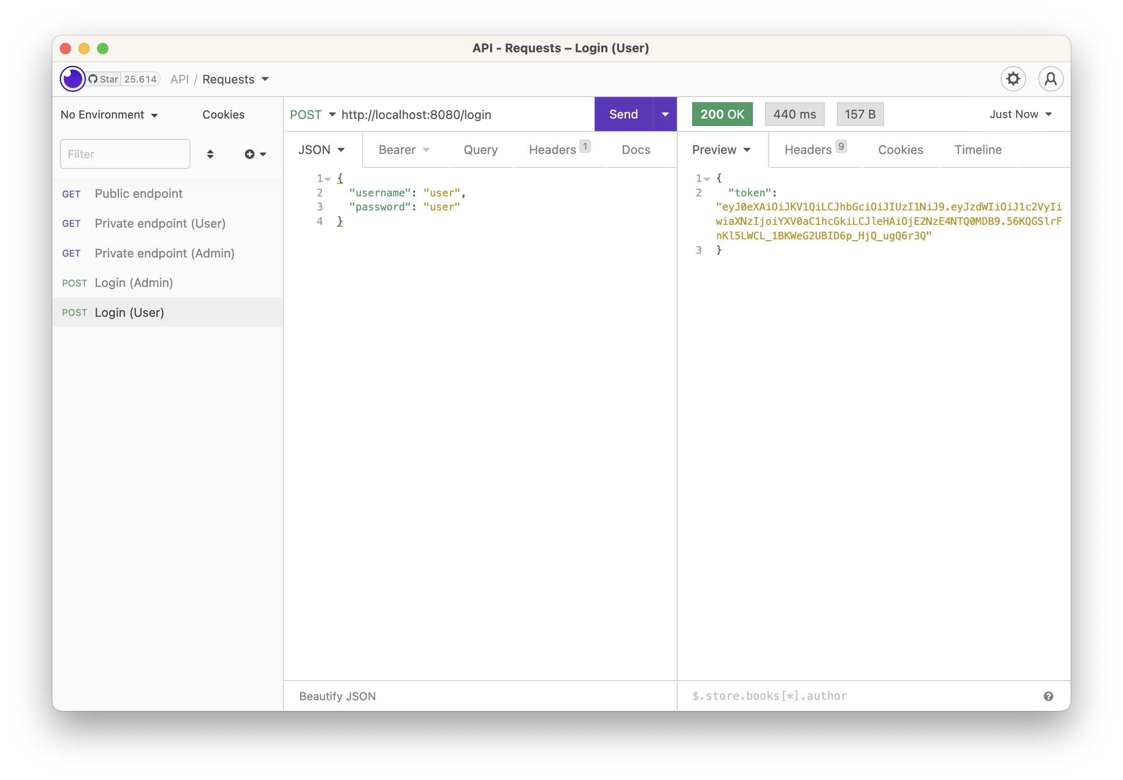Open the No Environment dropdown

[109, 115]
